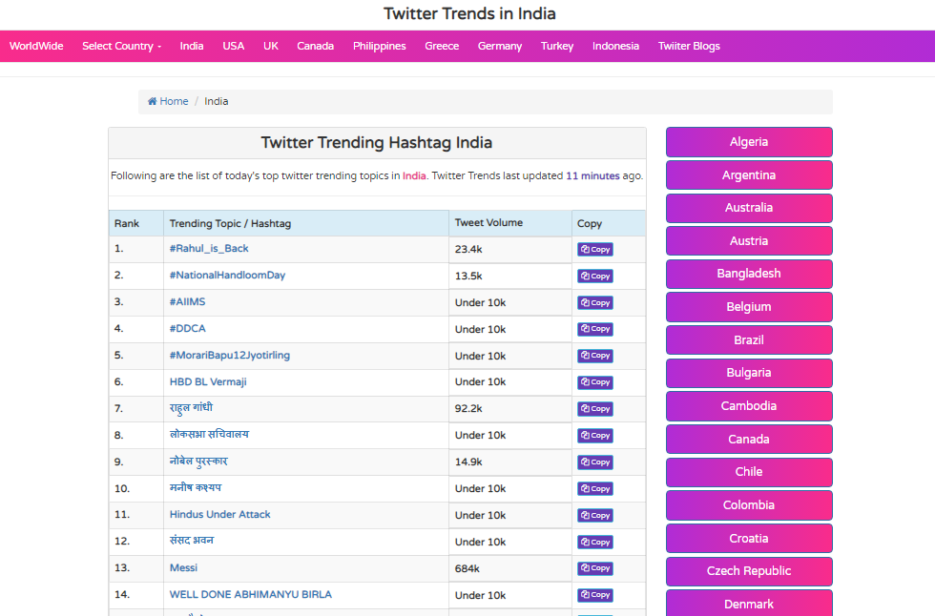Click the Bangladesh country button
Screen dimensions: 935x616
749,274
